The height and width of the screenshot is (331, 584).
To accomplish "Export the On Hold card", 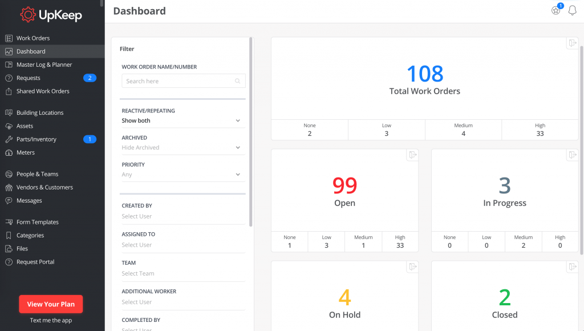I will pos(412,267).
